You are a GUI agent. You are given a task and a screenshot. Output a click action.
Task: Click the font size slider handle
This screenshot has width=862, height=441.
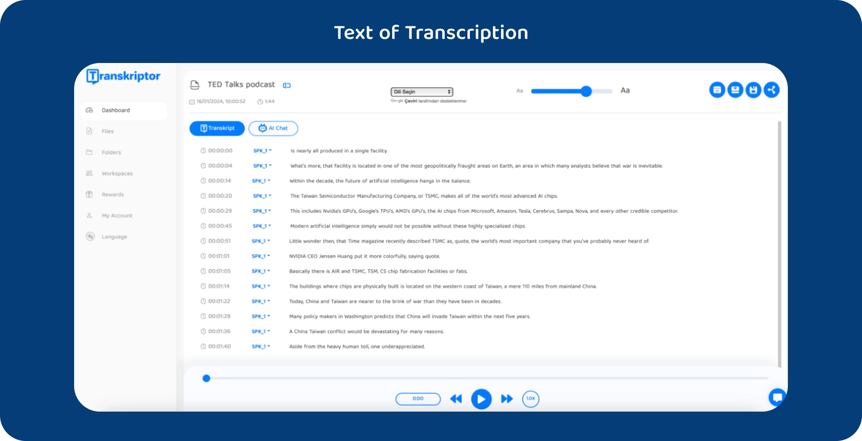[586, 91]
